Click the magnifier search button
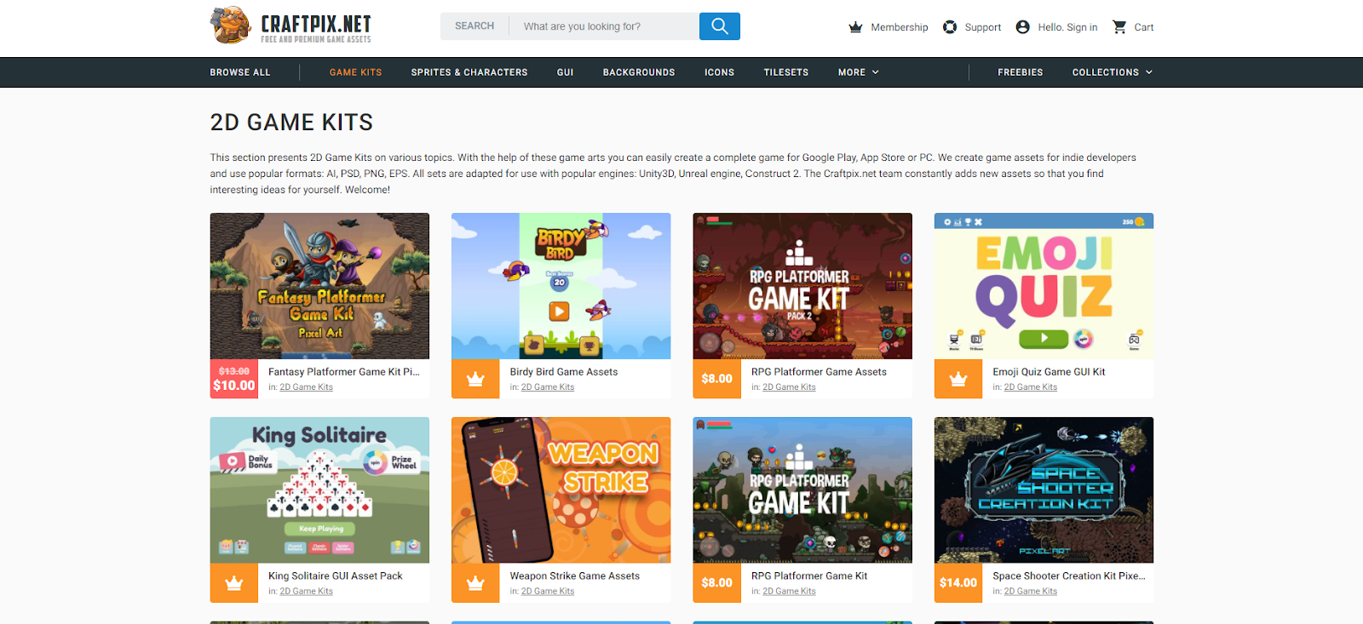This screenshot has width=1363, height=624. click(720, 26)
